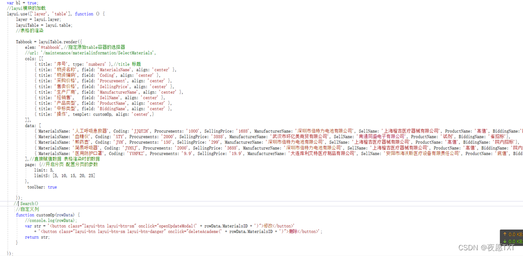Click the 'layui.use' function declaration line
Image resolution: width=523 pixels, height=256 pixels.
(x=56, y=14)
